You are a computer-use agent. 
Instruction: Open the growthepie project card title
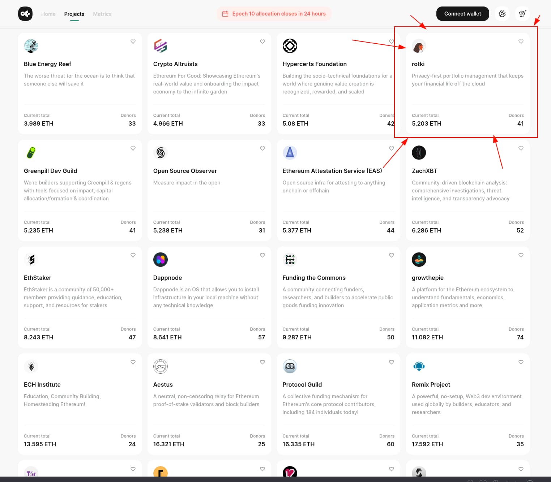tap(427, 278)
